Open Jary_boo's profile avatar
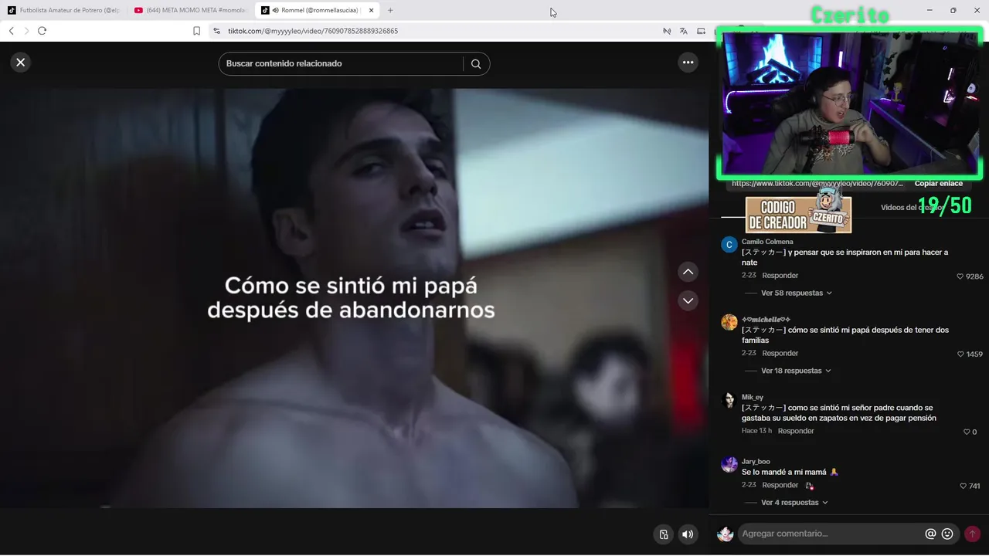 coord(729,464)
